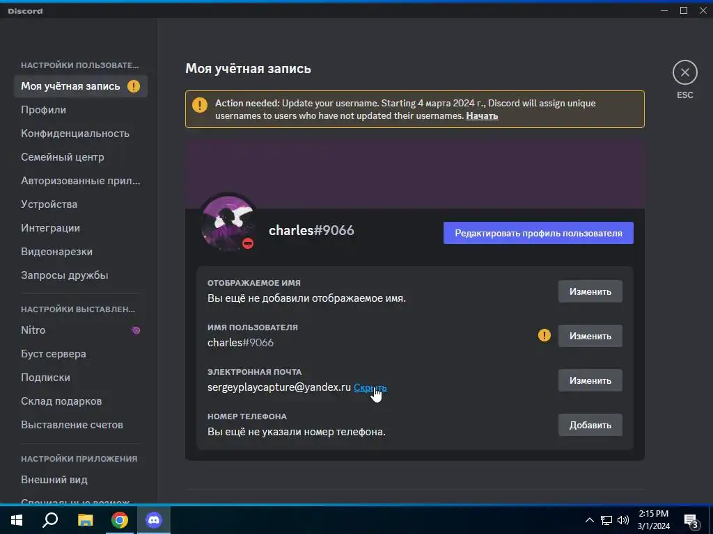Click the email sergeyplaycapture@yandex.ru text

279,387
